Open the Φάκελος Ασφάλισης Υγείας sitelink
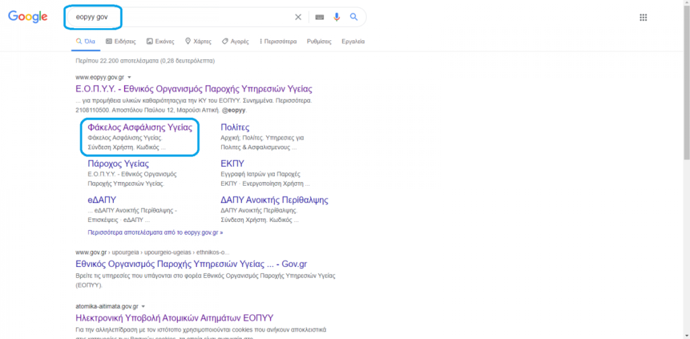This screenshot has width=690, height=339. pyautogui.click(x=140, y=128)
